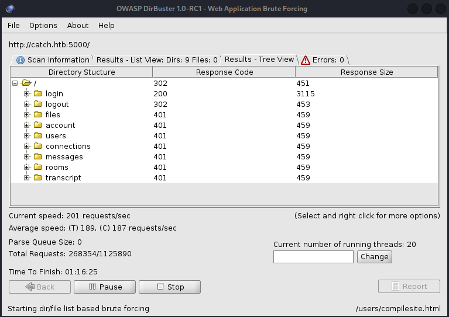Expand the transcript directory node
This screenshot has width=449, height=317.
point(26,177)
